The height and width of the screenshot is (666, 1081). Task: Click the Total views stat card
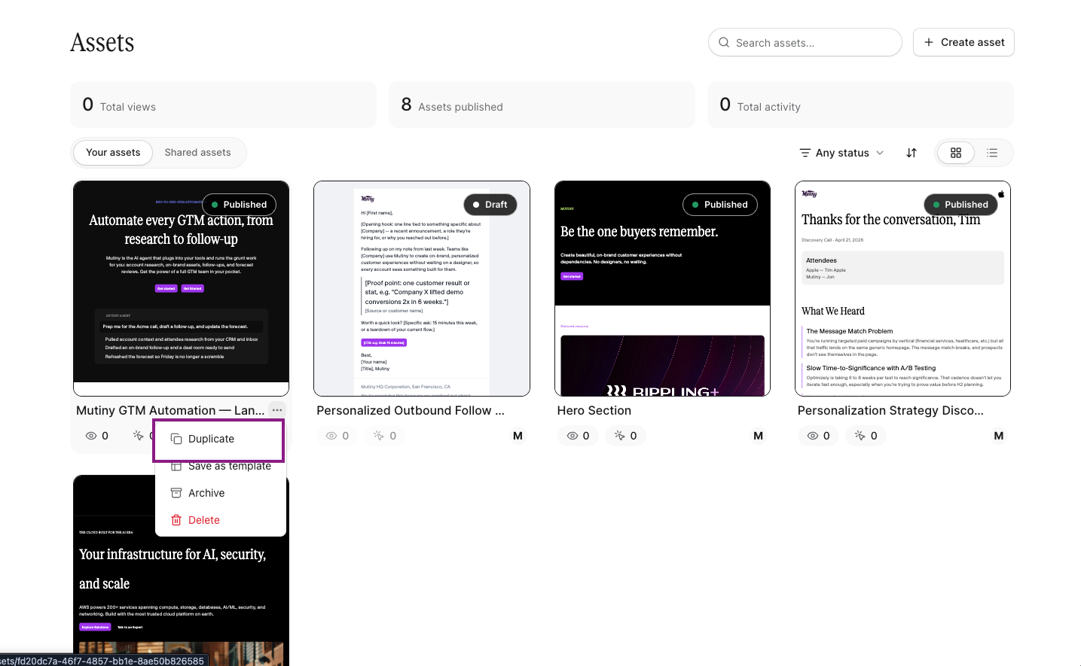point(223,105)
